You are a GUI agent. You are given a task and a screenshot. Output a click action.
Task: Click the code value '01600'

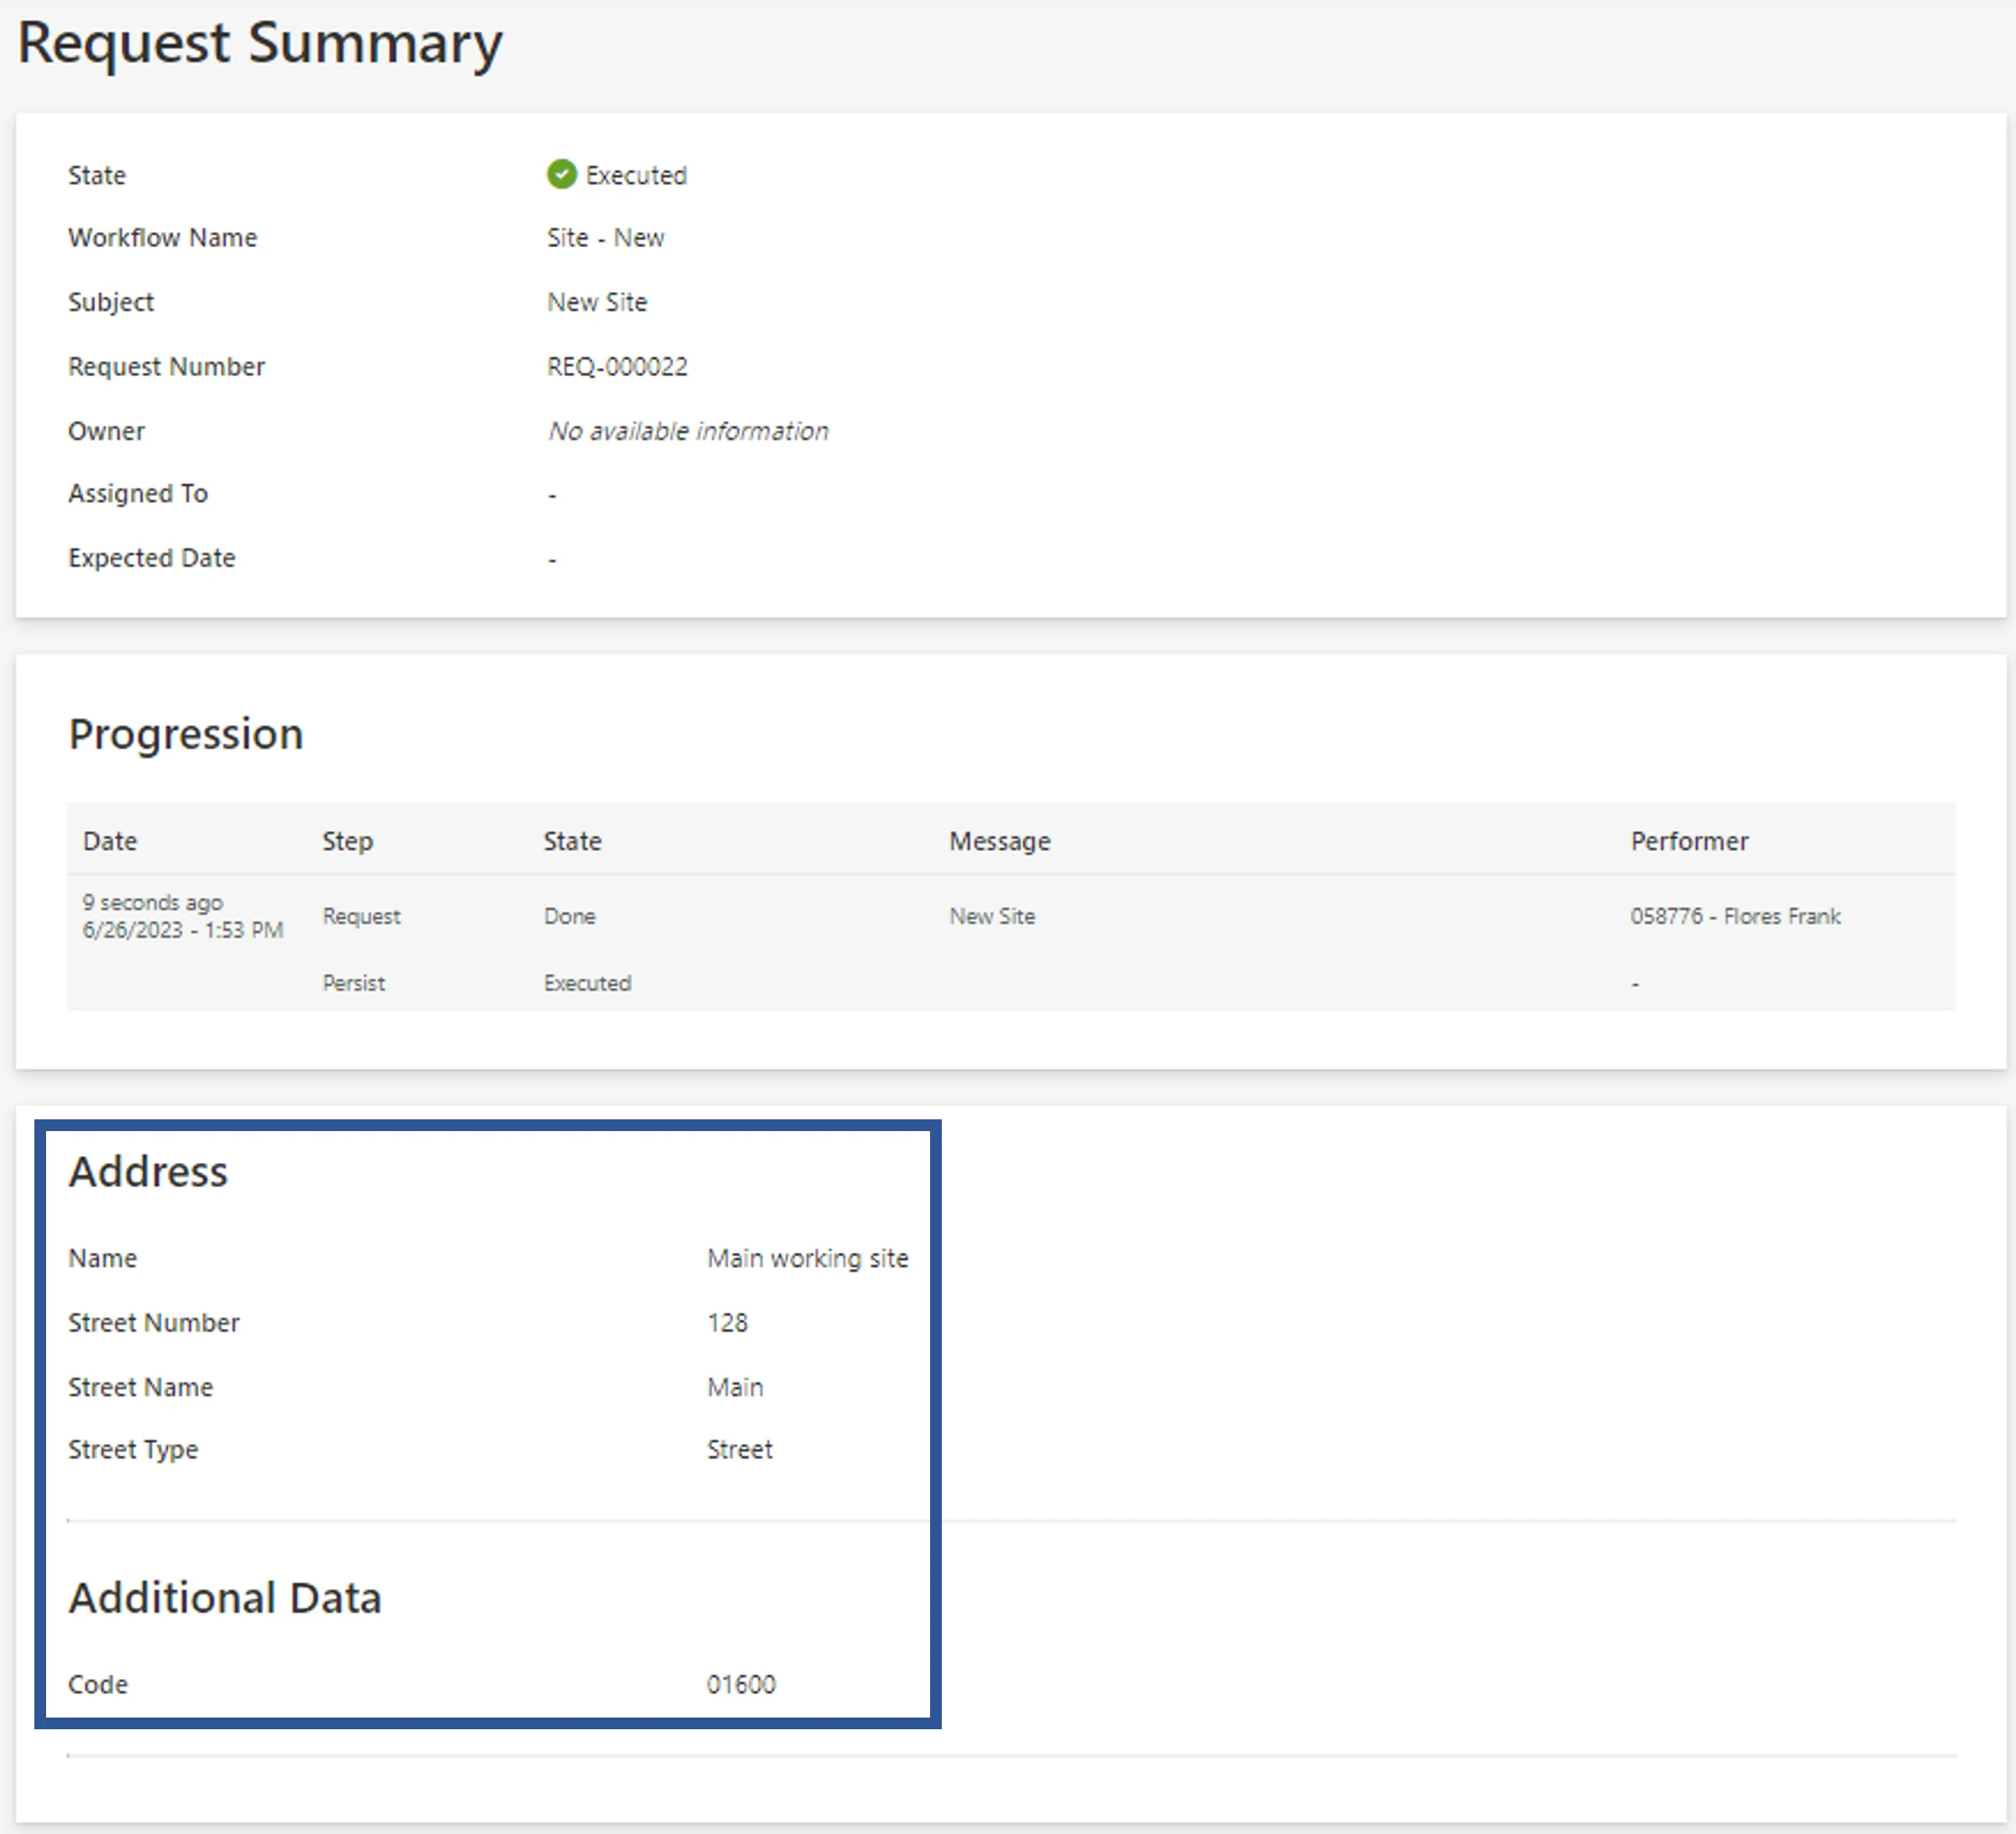[741, 1685]
